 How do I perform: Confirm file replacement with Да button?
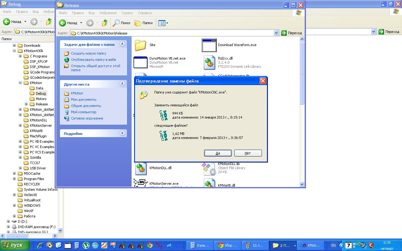click(218, 153)
